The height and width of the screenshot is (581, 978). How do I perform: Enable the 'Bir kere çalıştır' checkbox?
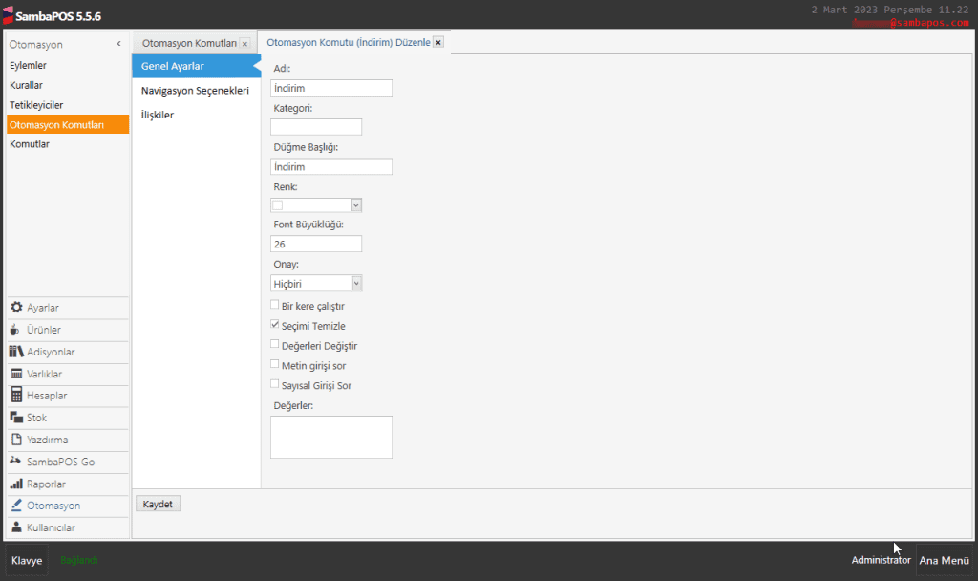275,306
